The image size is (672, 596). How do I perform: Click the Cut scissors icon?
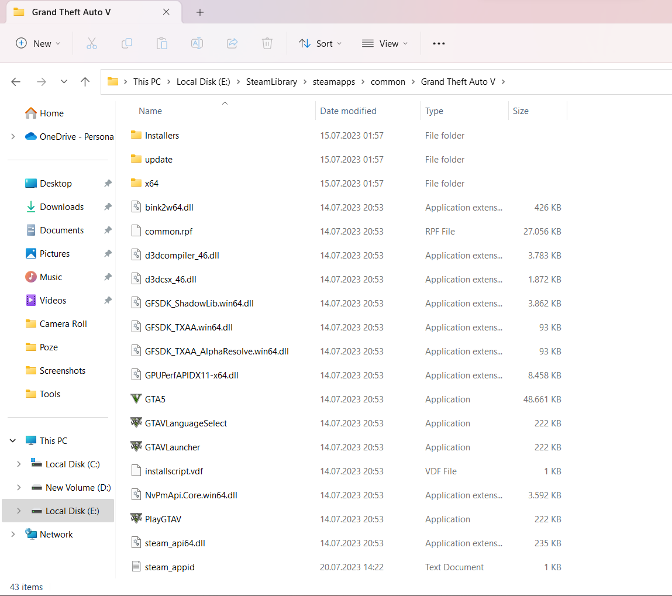[92, 43]
